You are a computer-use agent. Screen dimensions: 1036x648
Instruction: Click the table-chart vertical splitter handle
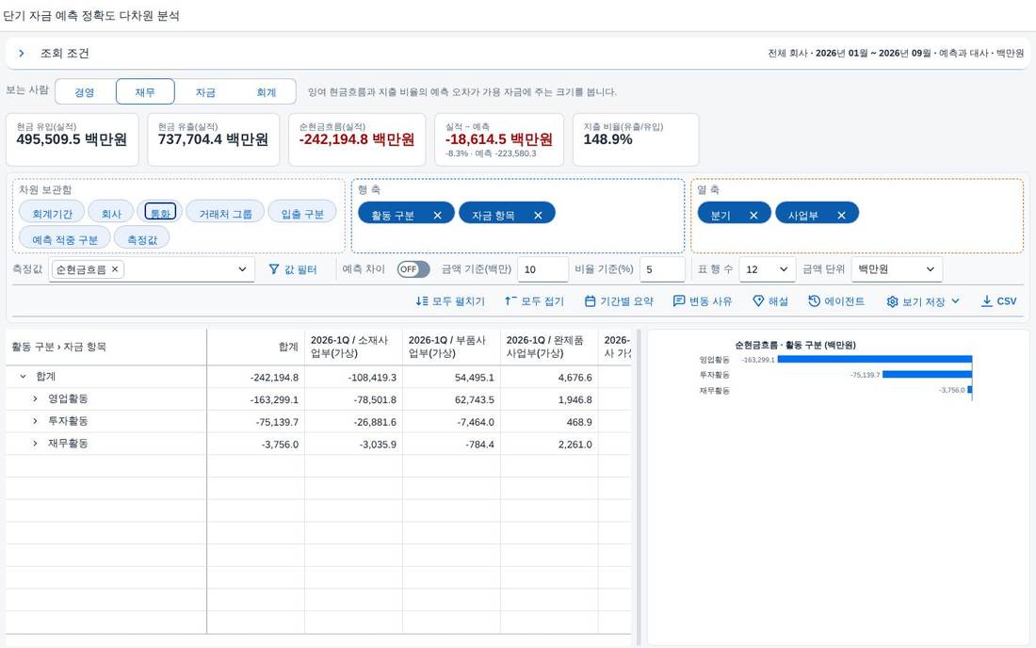pyautogui.click(x=639, y=487)
